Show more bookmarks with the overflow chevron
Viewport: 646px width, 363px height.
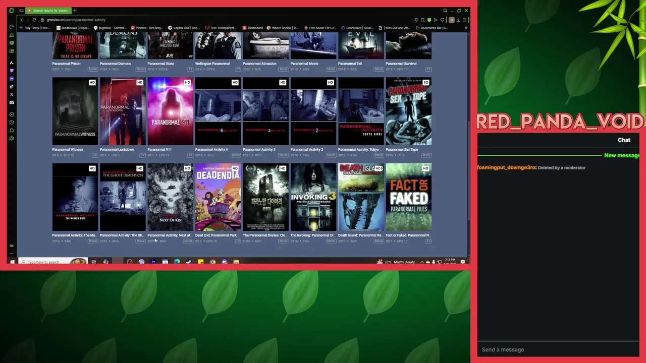click(466, 28)
